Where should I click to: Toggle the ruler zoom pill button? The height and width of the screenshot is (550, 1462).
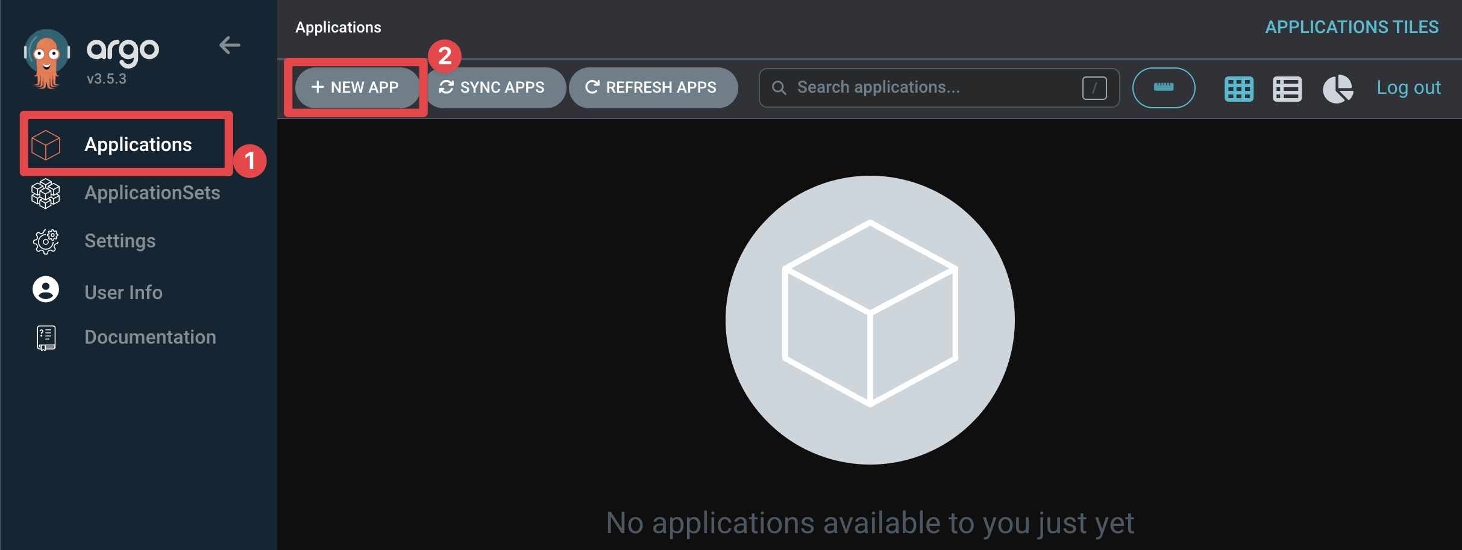click(1164, 88)
